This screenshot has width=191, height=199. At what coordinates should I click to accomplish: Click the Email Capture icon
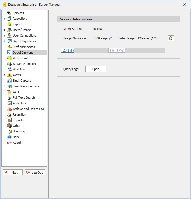pos(9,81)
